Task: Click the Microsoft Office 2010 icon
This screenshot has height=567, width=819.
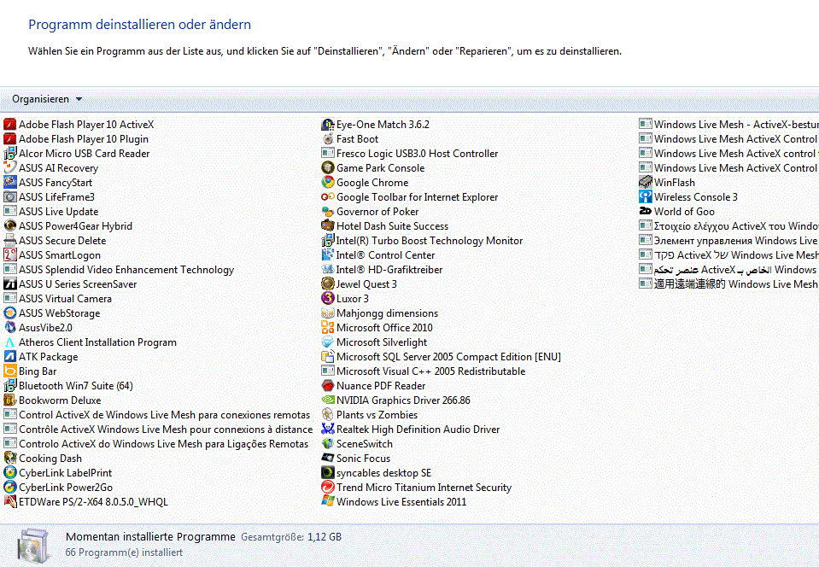Action: point(327,327)
